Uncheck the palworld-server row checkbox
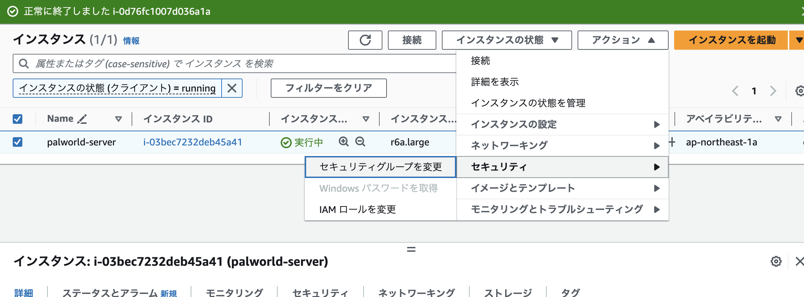Image resolution: width=804 pixels, height=297 pixels. 18,142
